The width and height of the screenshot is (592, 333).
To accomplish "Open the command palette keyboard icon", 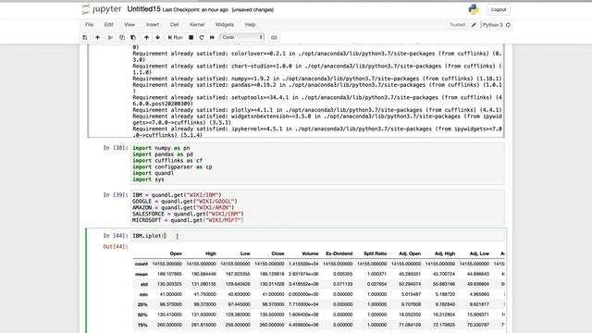I will (x=274, y=37).
